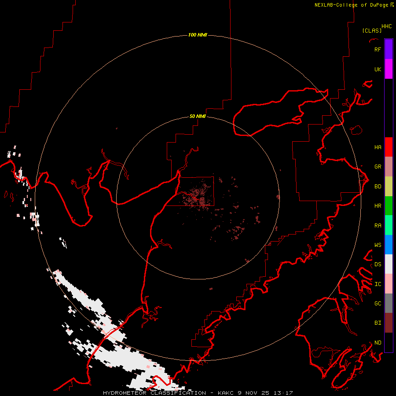
Task: Click the '100 NMI' range ring label
Action: [x=198, y=35]
